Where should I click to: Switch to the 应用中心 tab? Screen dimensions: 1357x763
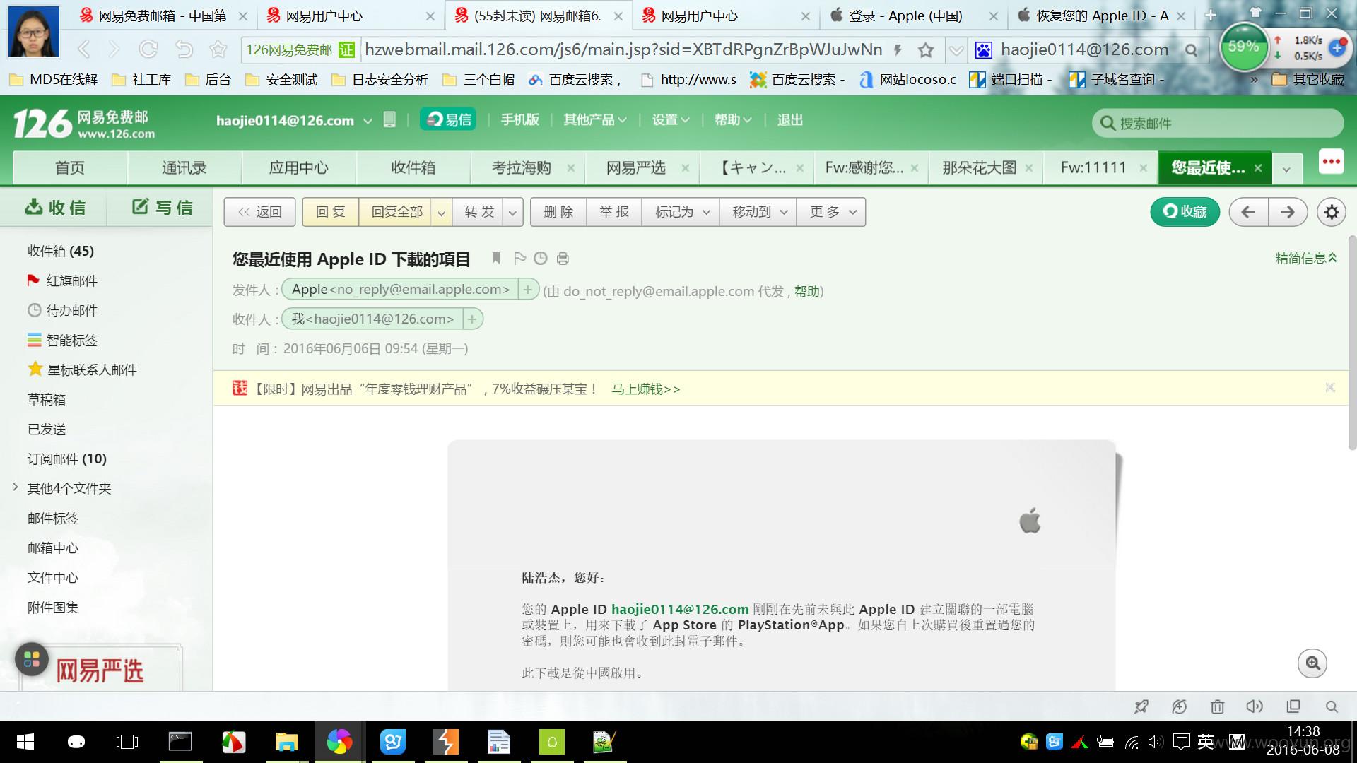(x=299, y=167)
